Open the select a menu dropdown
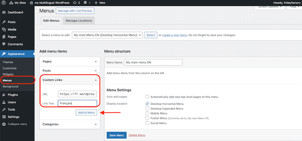302x141 pixels. [x=107, y=35]
